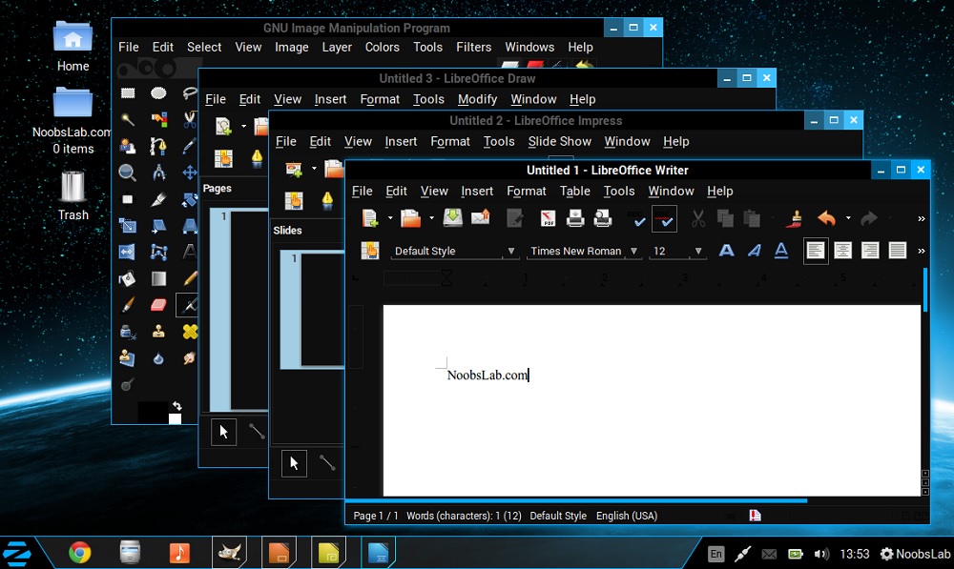Pick the pink Eraser tool in GIMP
The height and width of the screenshot is (569, 954).
point(158,305)
